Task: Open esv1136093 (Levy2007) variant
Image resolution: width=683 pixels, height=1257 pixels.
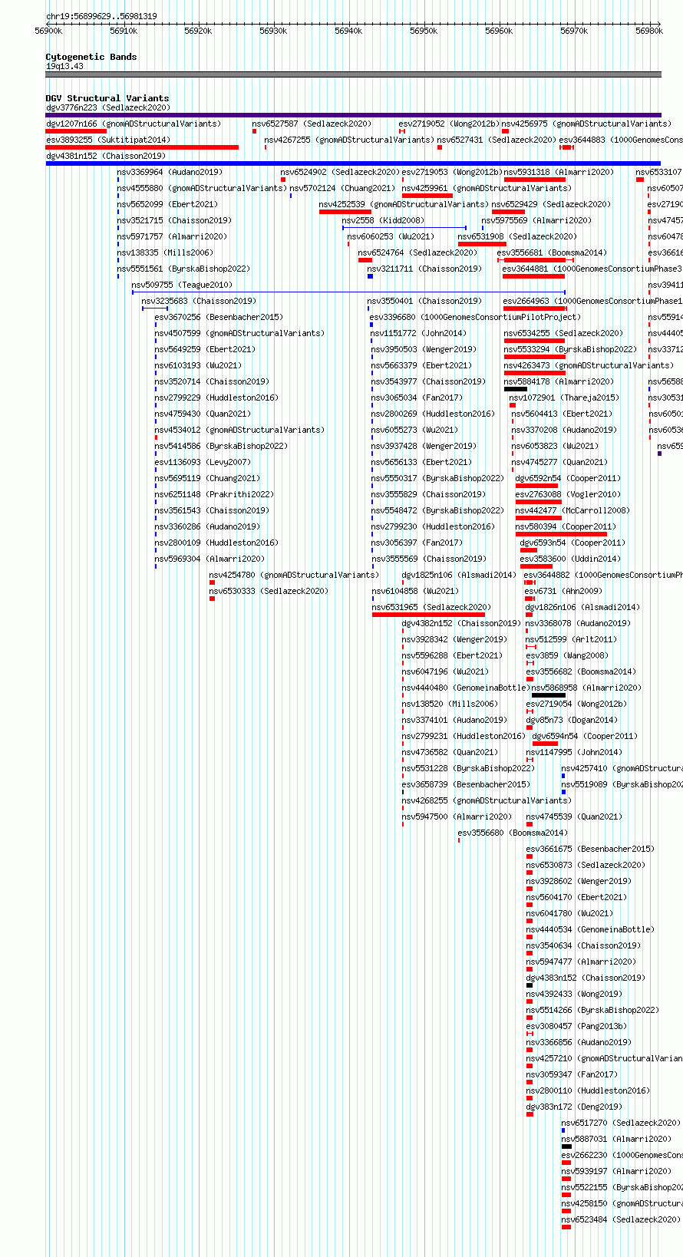Action: (x=202, y=462)
